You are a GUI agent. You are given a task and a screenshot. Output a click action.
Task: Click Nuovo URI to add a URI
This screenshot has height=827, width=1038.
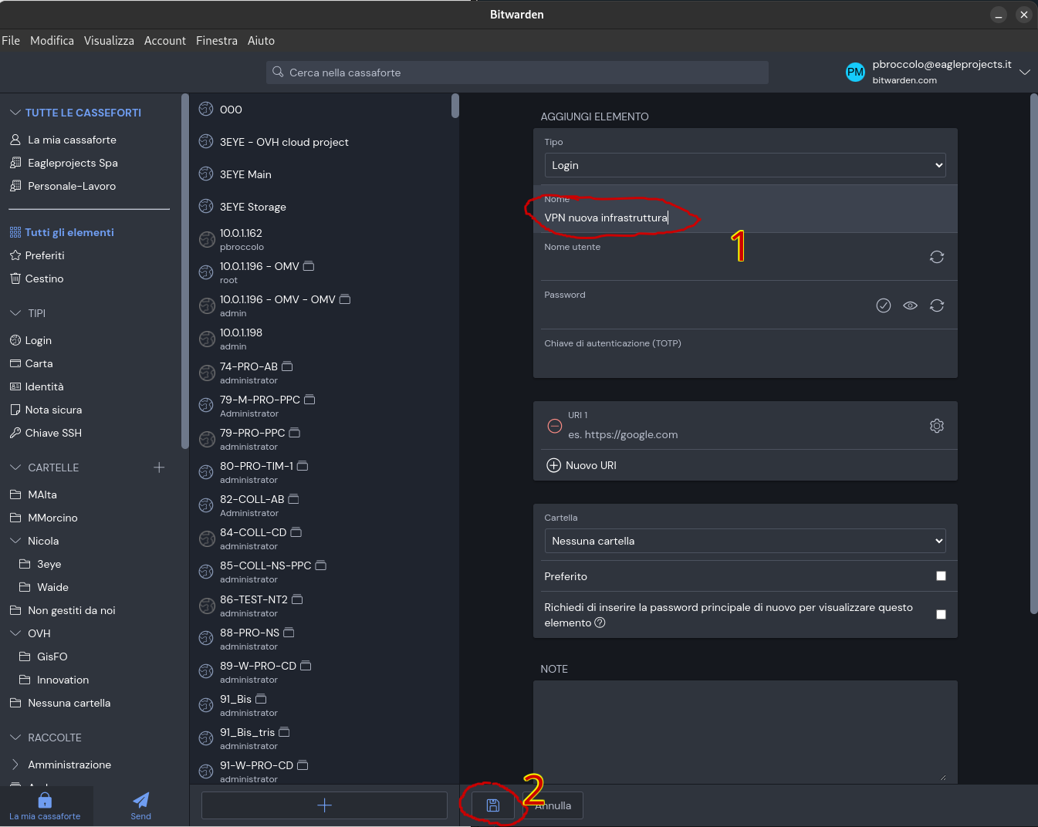coord(582,465)
